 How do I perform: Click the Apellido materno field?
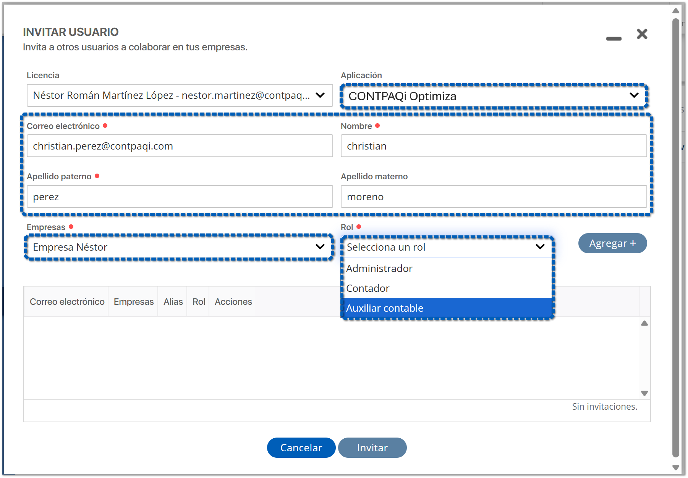[493, 197]
